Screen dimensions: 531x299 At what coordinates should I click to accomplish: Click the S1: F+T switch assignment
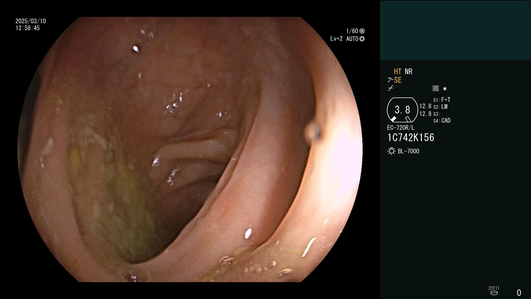tap(442, 100)
